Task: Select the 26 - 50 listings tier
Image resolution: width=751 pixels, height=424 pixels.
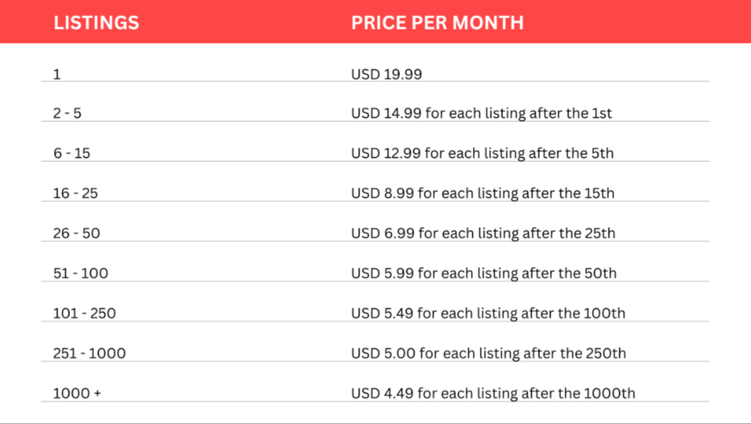Action: (76, 233)
